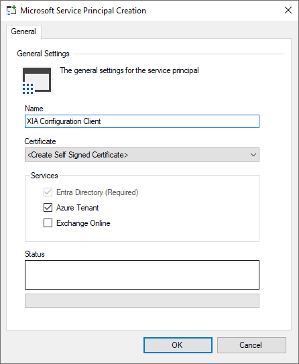The image size is (299, 364).
Task: Click inside the Status text box
Action: tap(142, 275)
